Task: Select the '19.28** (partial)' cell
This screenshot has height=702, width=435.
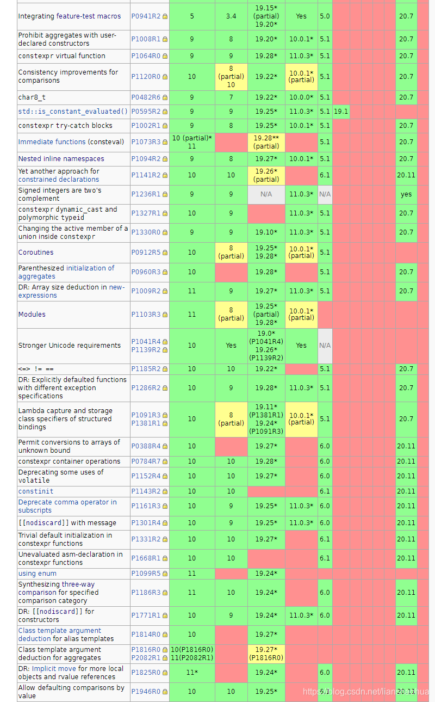Action: click(x=266, y=142)
